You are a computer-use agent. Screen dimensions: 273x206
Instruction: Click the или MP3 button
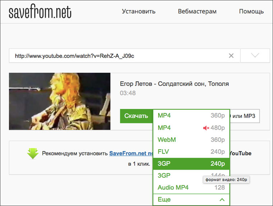click(245, 116)
